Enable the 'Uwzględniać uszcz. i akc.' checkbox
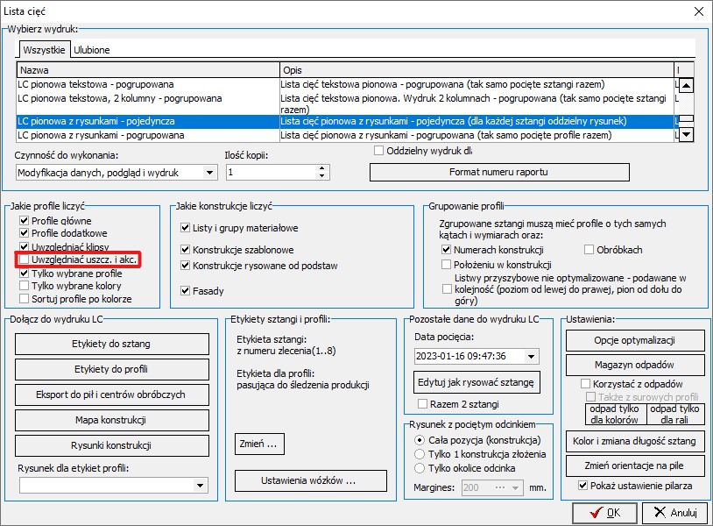Image resolution: width=713 pixels, height=526 pixels. (24, 260)
